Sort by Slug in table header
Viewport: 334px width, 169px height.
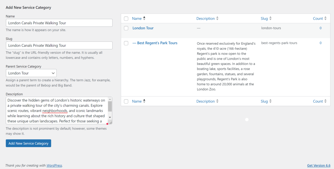(x=266, y=19)
